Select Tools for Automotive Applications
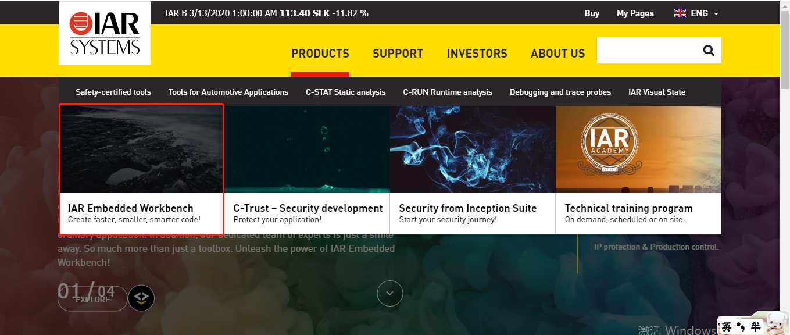The width and height of the screenshot is (790, 335). (x=228, y=92)
